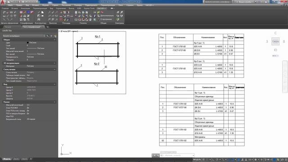Collapse the Общие properties section
The width and height of the screenshot is (288, 162).
click(x=54, y=40)
